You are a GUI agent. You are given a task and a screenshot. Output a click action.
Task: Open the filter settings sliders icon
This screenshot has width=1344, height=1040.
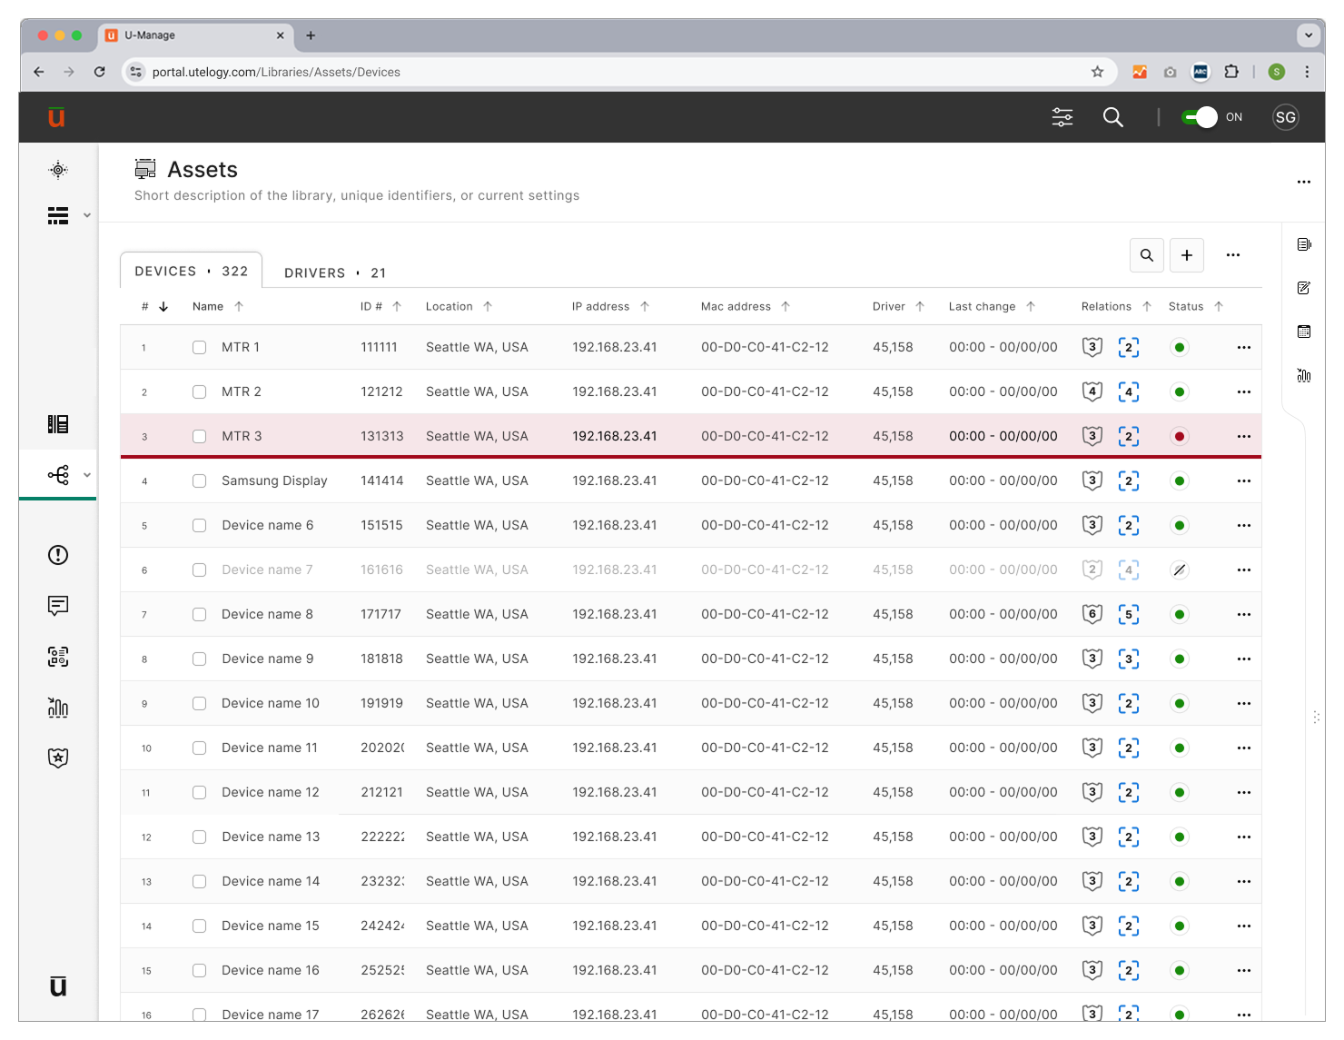(1062, 117)
